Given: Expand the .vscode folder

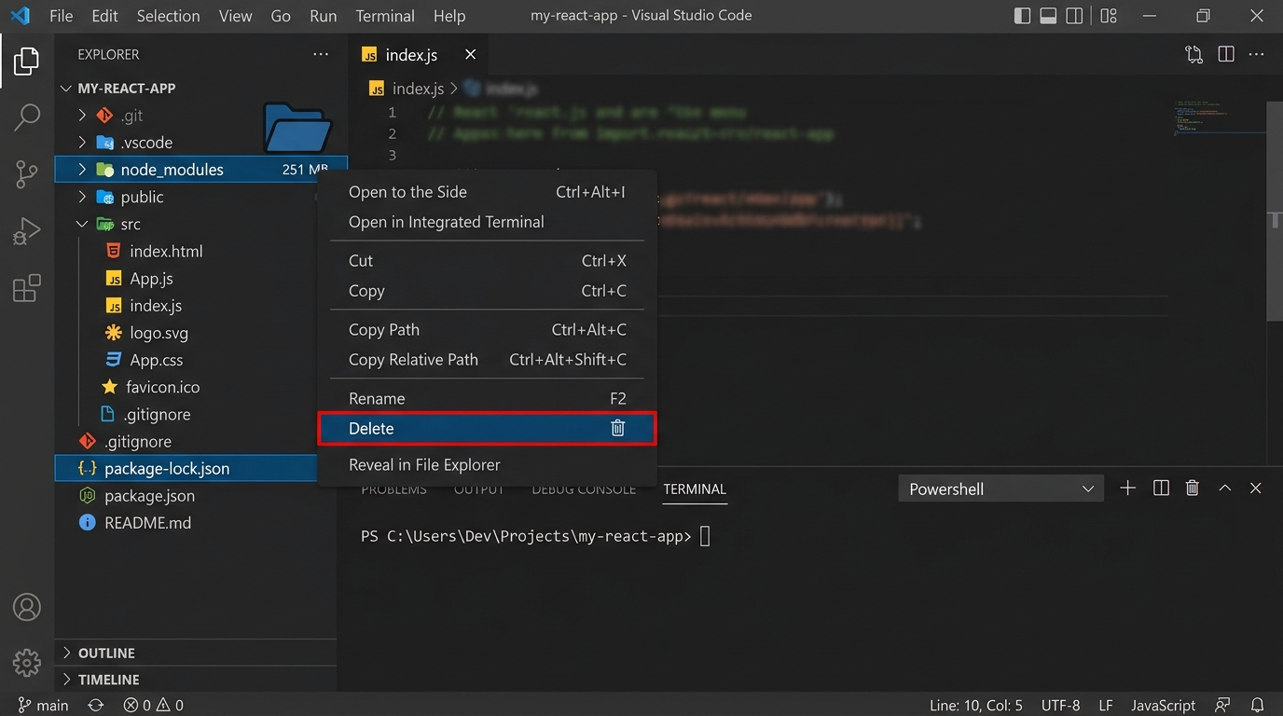Looking at the screenshot, I should (83, 143).
